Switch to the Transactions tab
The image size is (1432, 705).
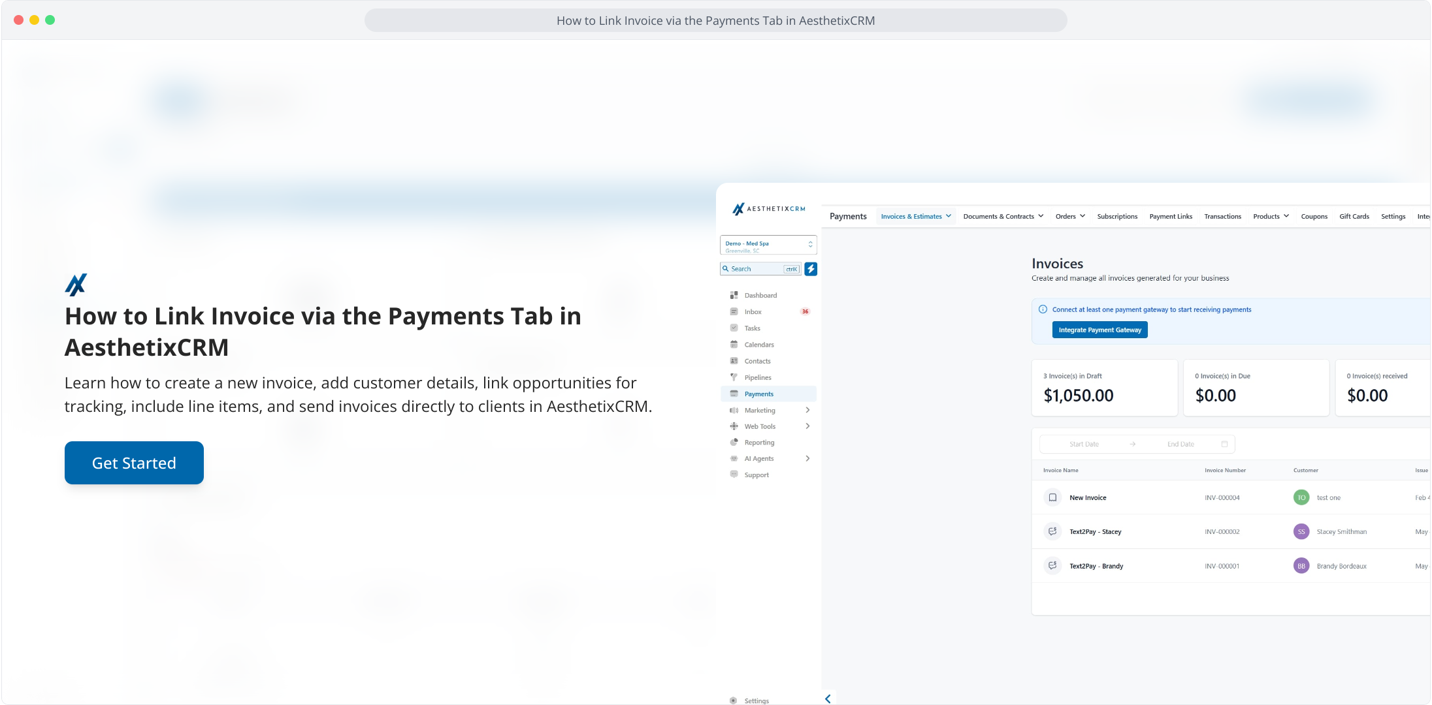tap(1222, 216)
